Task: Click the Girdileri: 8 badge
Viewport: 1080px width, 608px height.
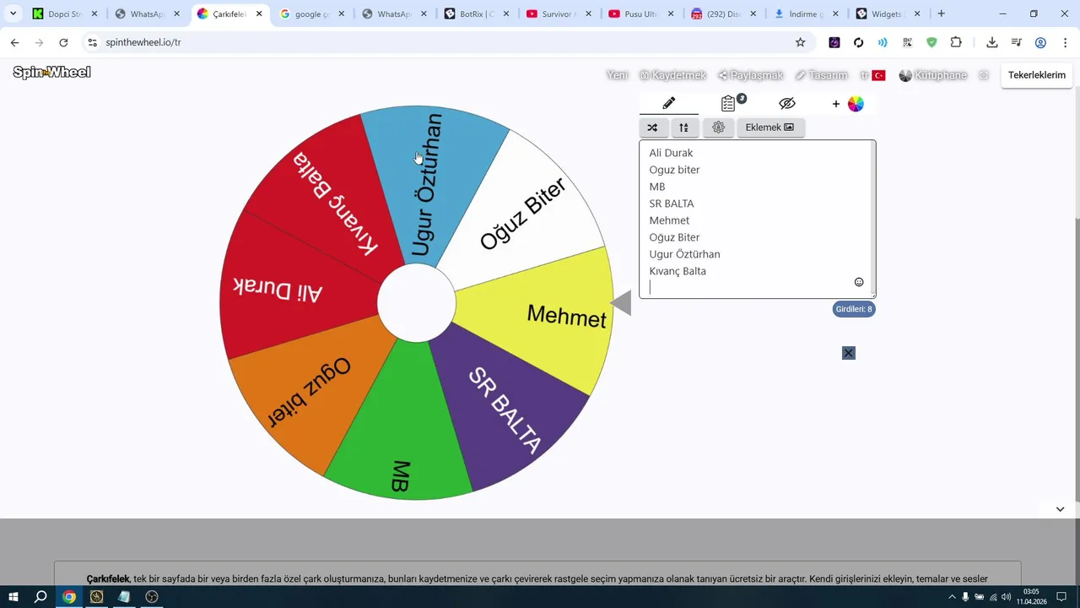Action: [x=854, y=309]
